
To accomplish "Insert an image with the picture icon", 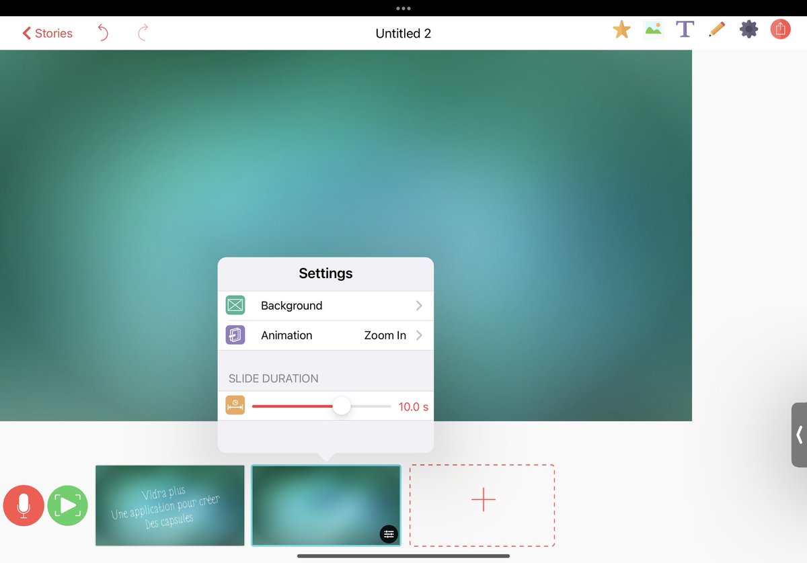I will point(653,30).
